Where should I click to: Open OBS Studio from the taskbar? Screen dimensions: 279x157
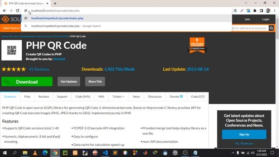click(185, 153)
